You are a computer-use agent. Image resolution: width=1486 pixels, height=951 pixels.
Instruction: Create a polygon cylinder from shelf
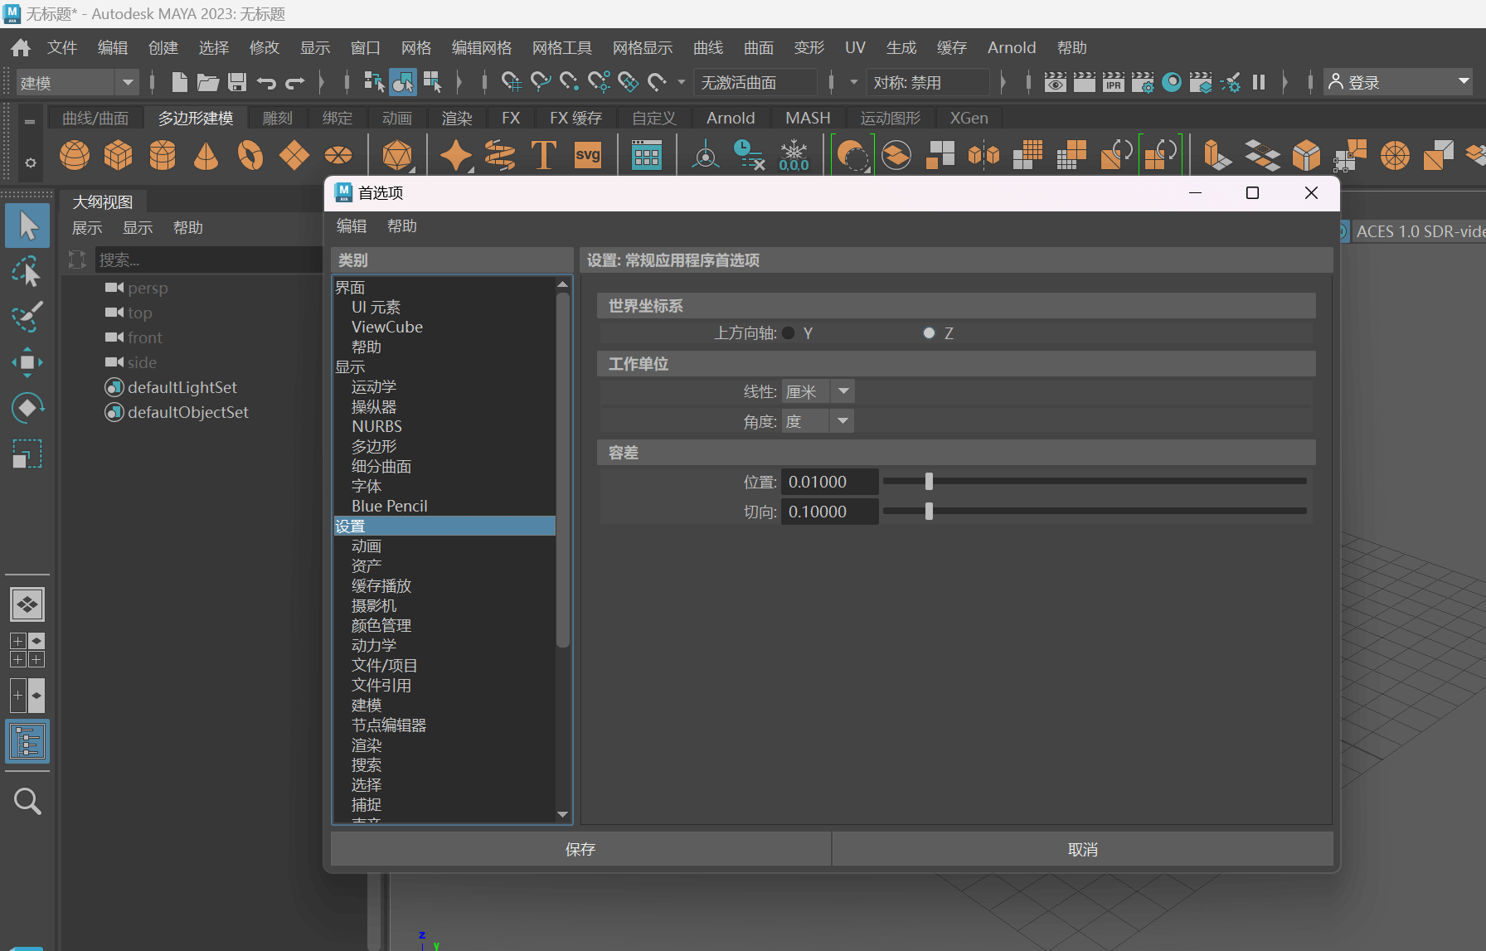[x=163, y=155]
